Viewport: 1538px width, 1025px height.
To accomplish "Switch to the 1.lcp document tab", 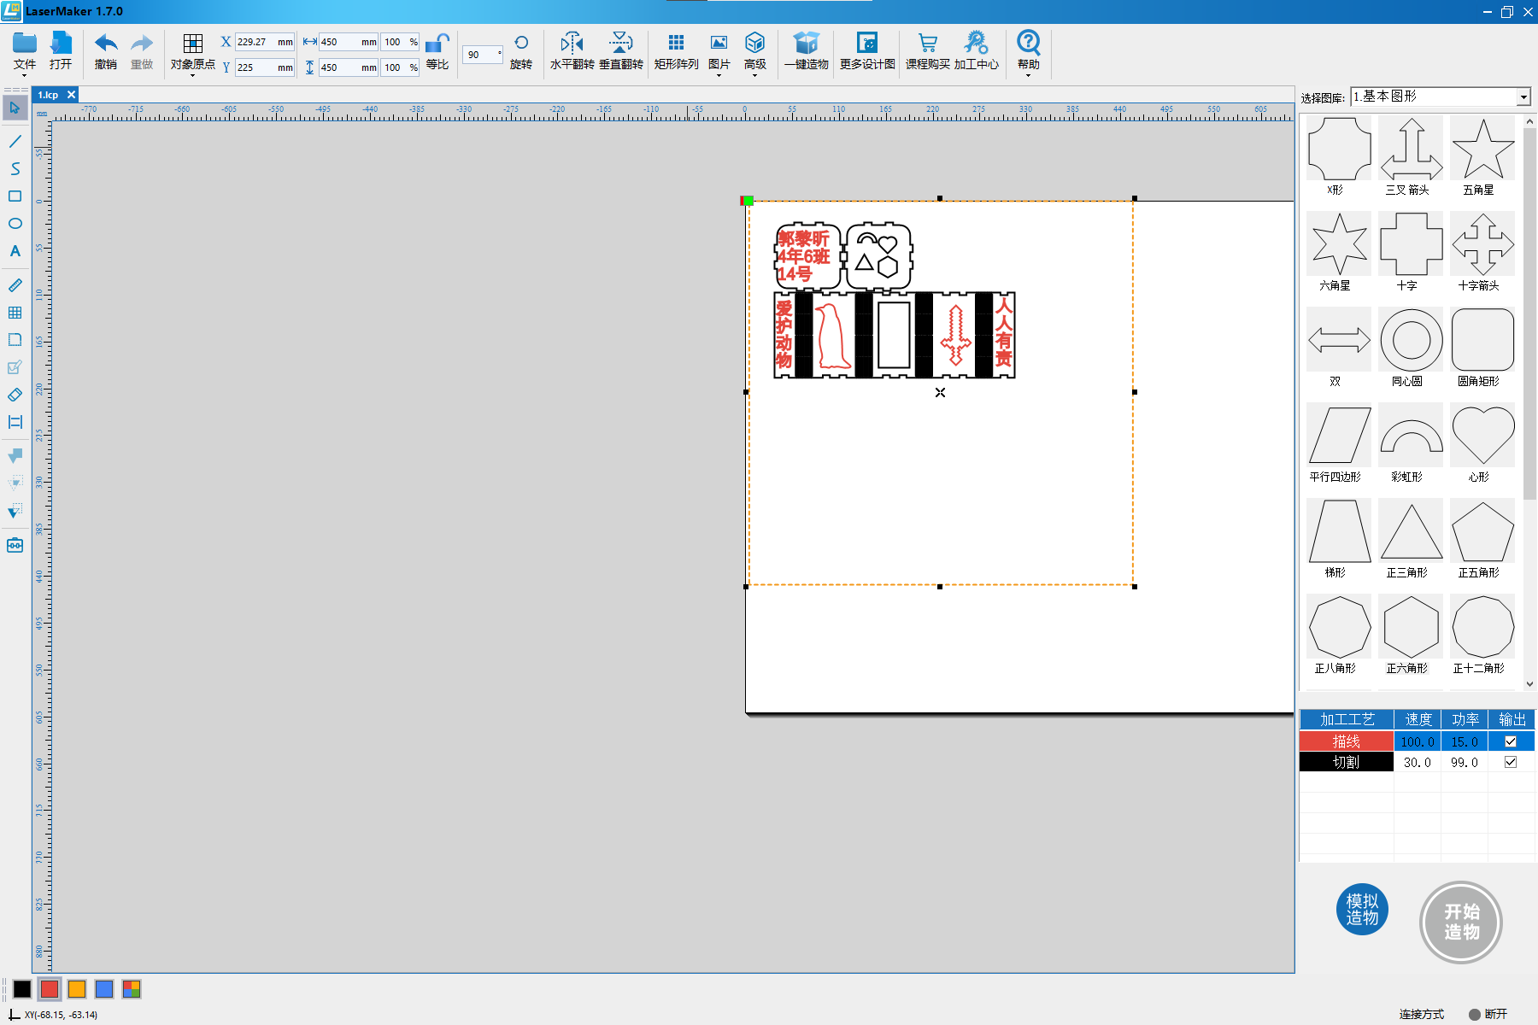I will click(x=49, y=95).
